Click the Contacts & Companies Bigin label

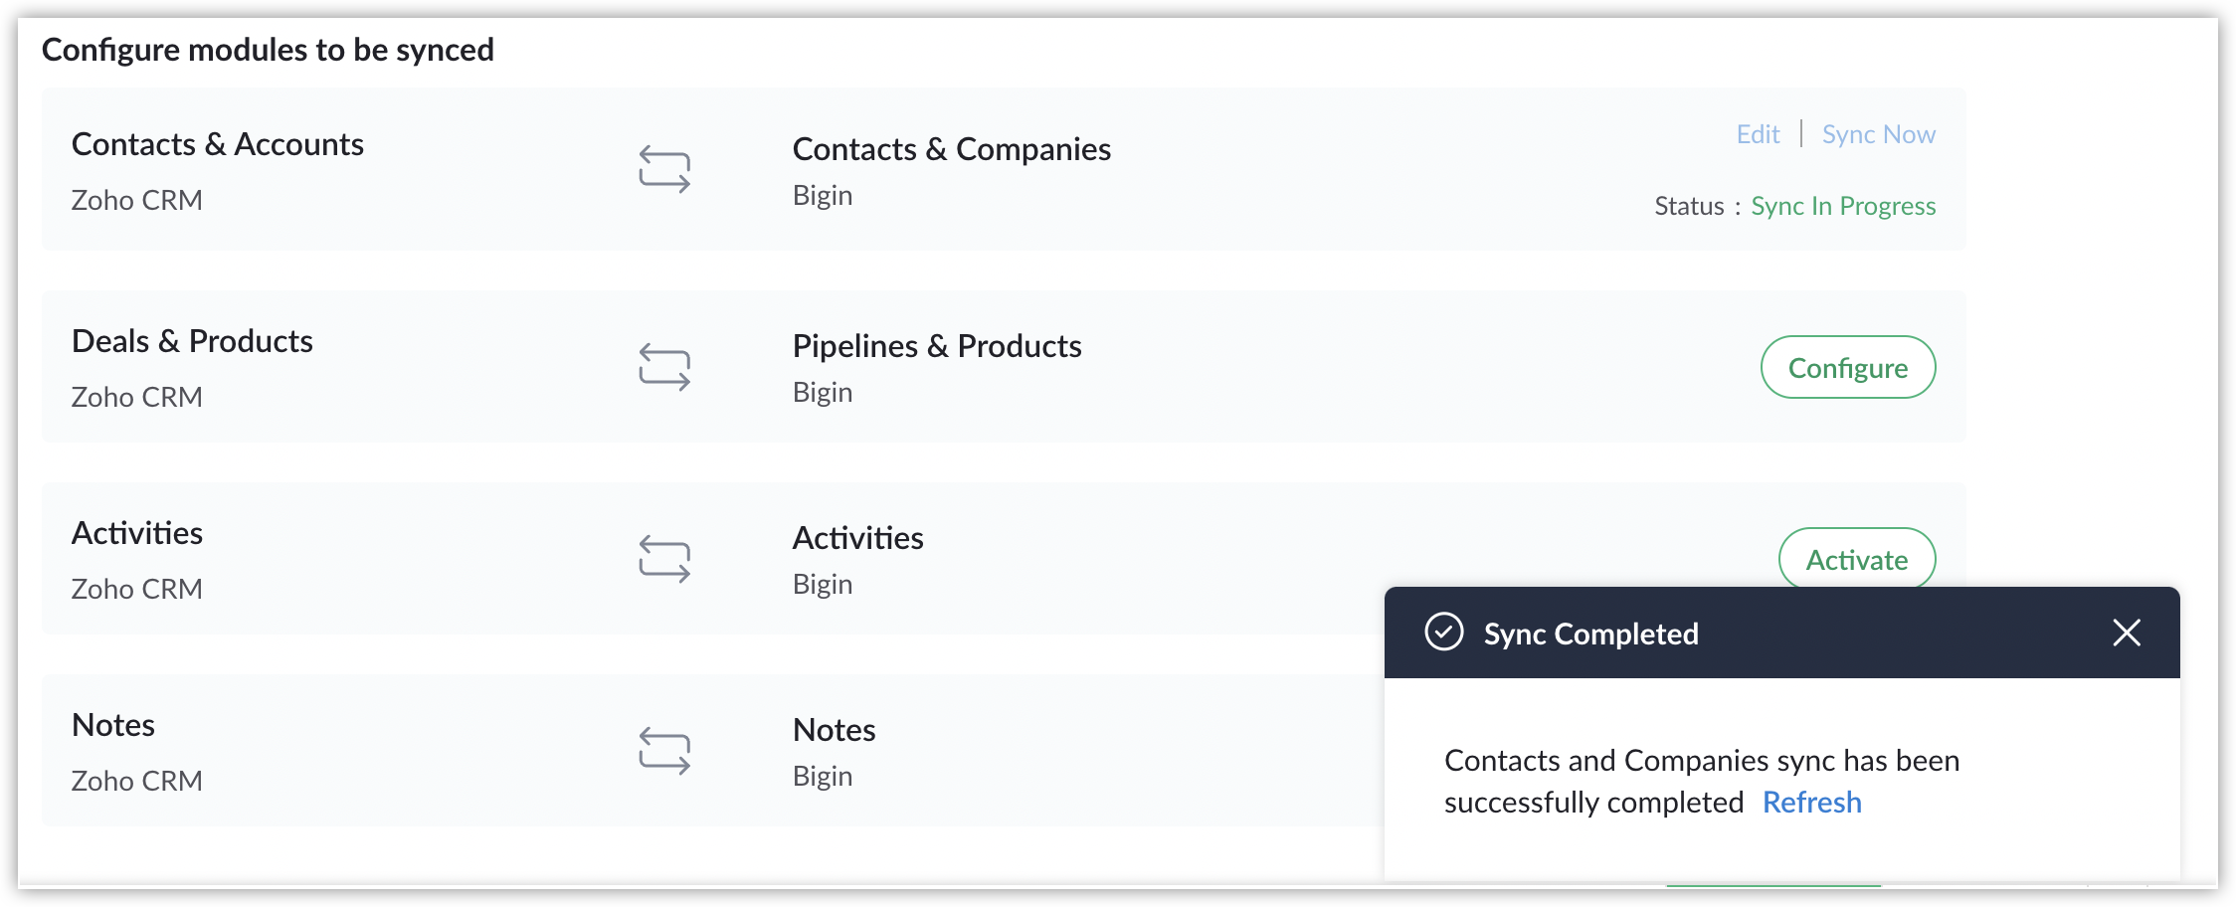tap(823, 195)
